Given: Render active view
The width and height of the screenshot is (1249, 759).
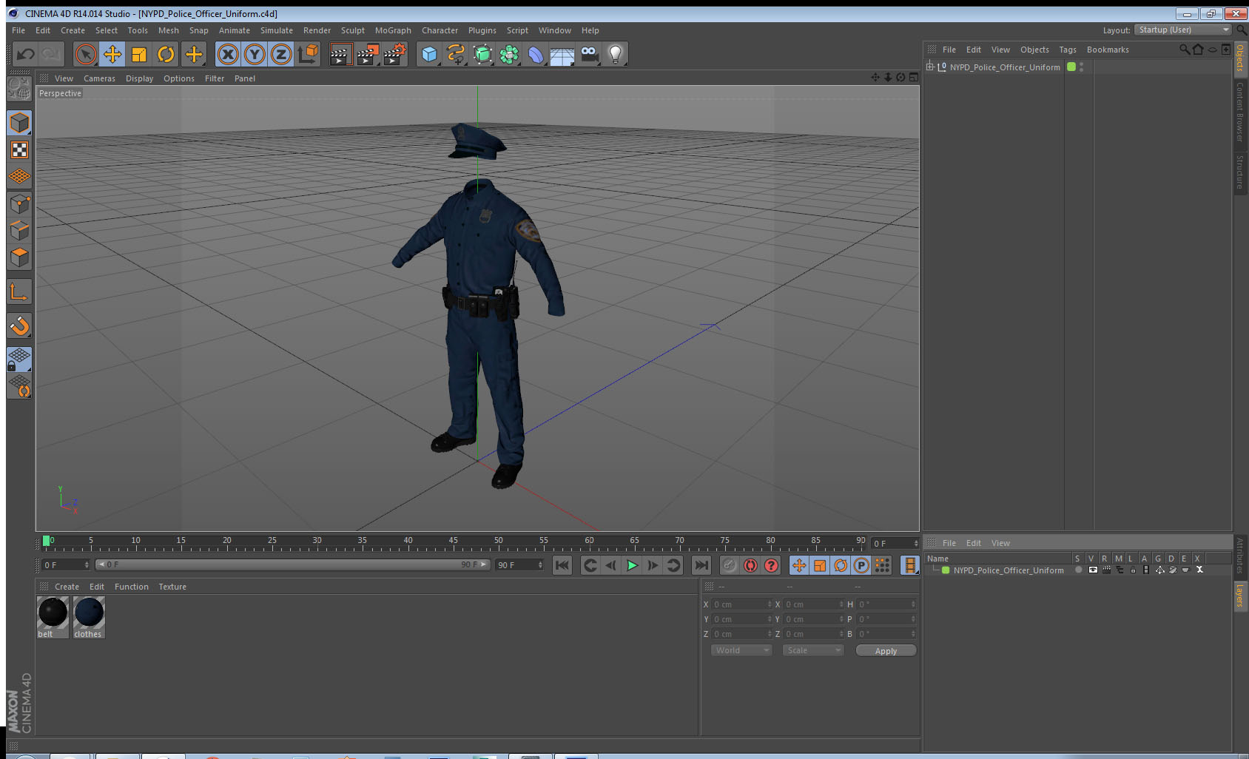Looking at the screenshot, I should pyautogui.click(x=340, y=54).
